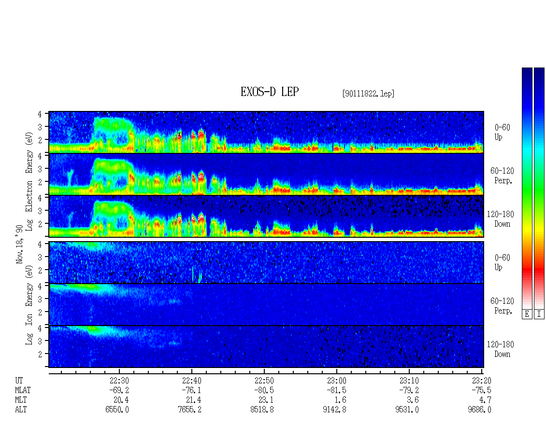Click the "UT" row label

tap(19, 381)
